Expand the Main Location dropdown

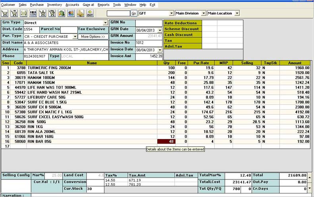point(237,14)
